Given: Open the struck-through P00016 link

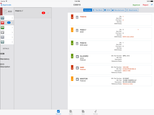Looking at the screenshot, I should pos(83,17).
